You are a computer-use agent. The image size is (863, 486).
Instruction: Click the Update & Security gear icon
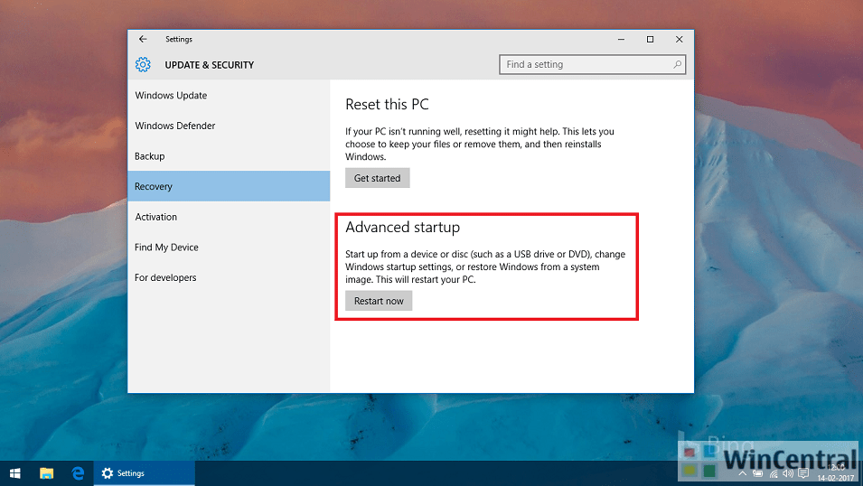pyautogui.click(x=143, y=64)
